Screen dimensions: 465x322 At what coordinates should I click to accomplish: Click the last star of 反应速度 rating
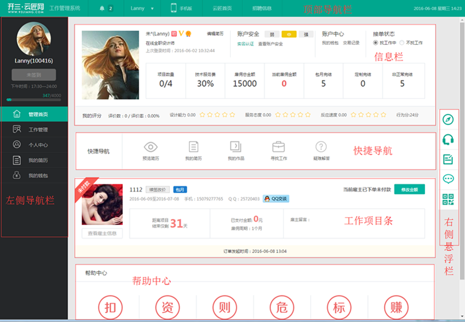point(383,114)
